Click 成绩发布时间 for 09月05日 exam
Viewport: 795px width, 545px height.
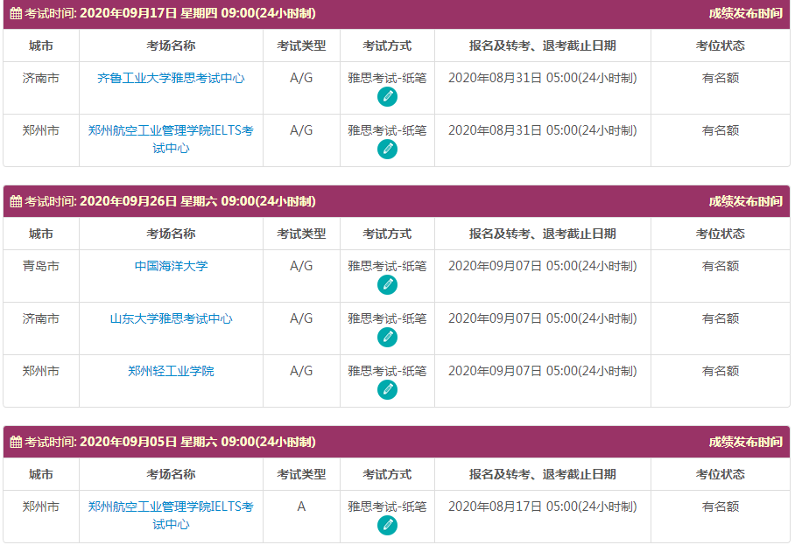point(745,443)
